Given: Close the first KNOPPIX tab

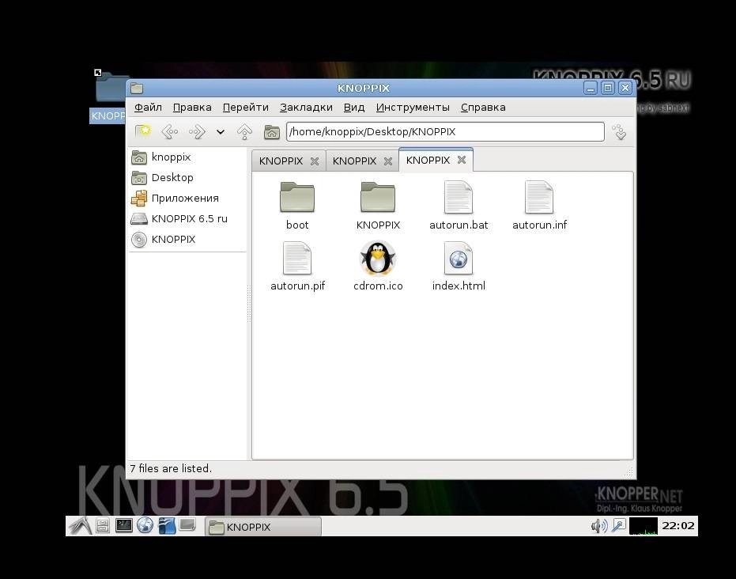Looking at the screenshot, I should click(x=315, y=161).
